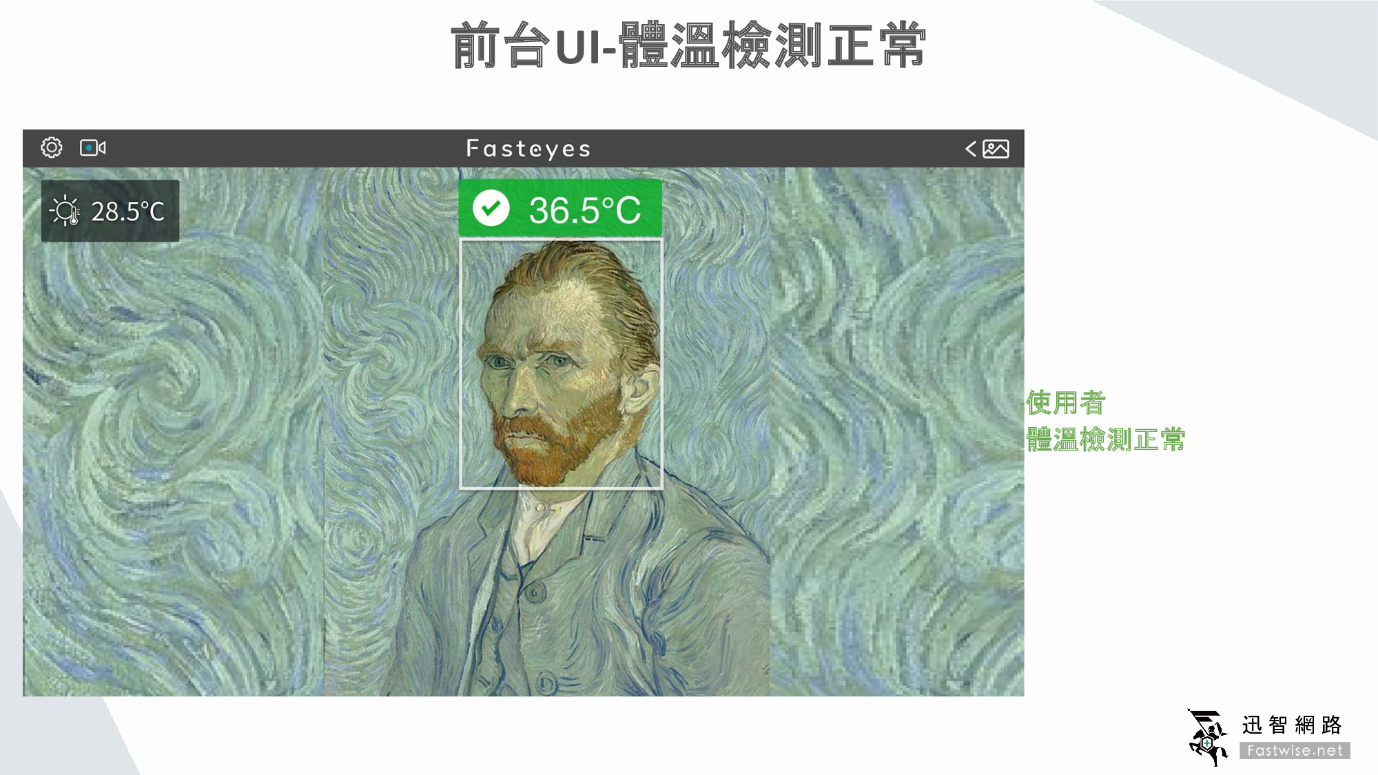Click the Fastwise.net link label

(x=1295, y=750)
